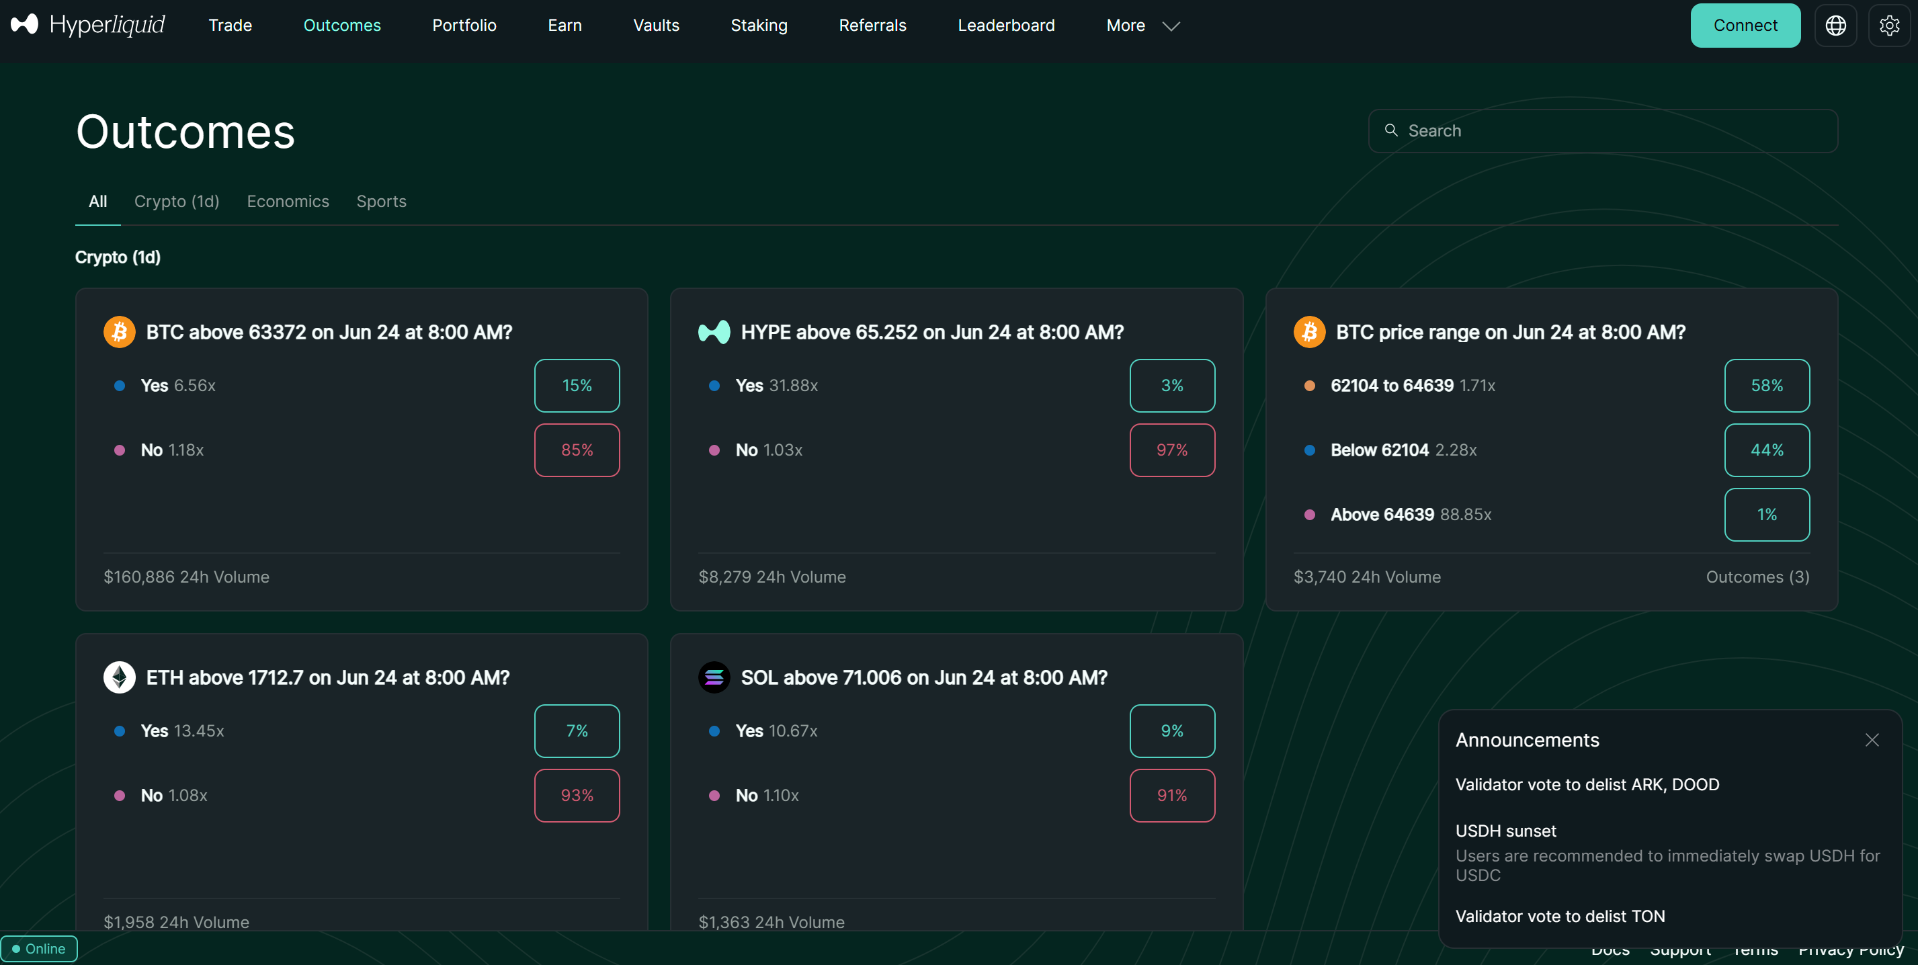
Task: Close the Announcements panel
Action: (1872, 739)
